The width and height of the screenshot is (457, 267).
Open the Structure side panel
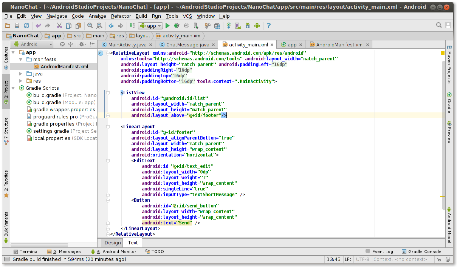(6, 131)
